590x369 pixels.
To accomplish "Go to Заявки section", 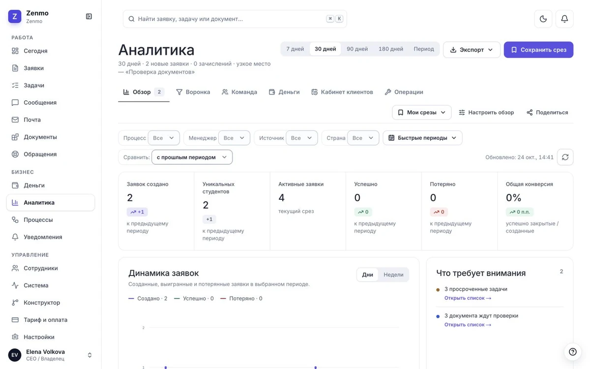I will coord(51,68).
